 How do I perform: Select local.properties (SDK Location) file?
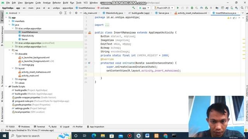[x=30, y=112]
